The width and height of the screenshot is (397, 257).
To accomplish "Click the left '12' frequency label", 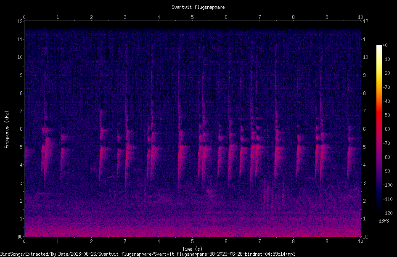I will 20,21.
